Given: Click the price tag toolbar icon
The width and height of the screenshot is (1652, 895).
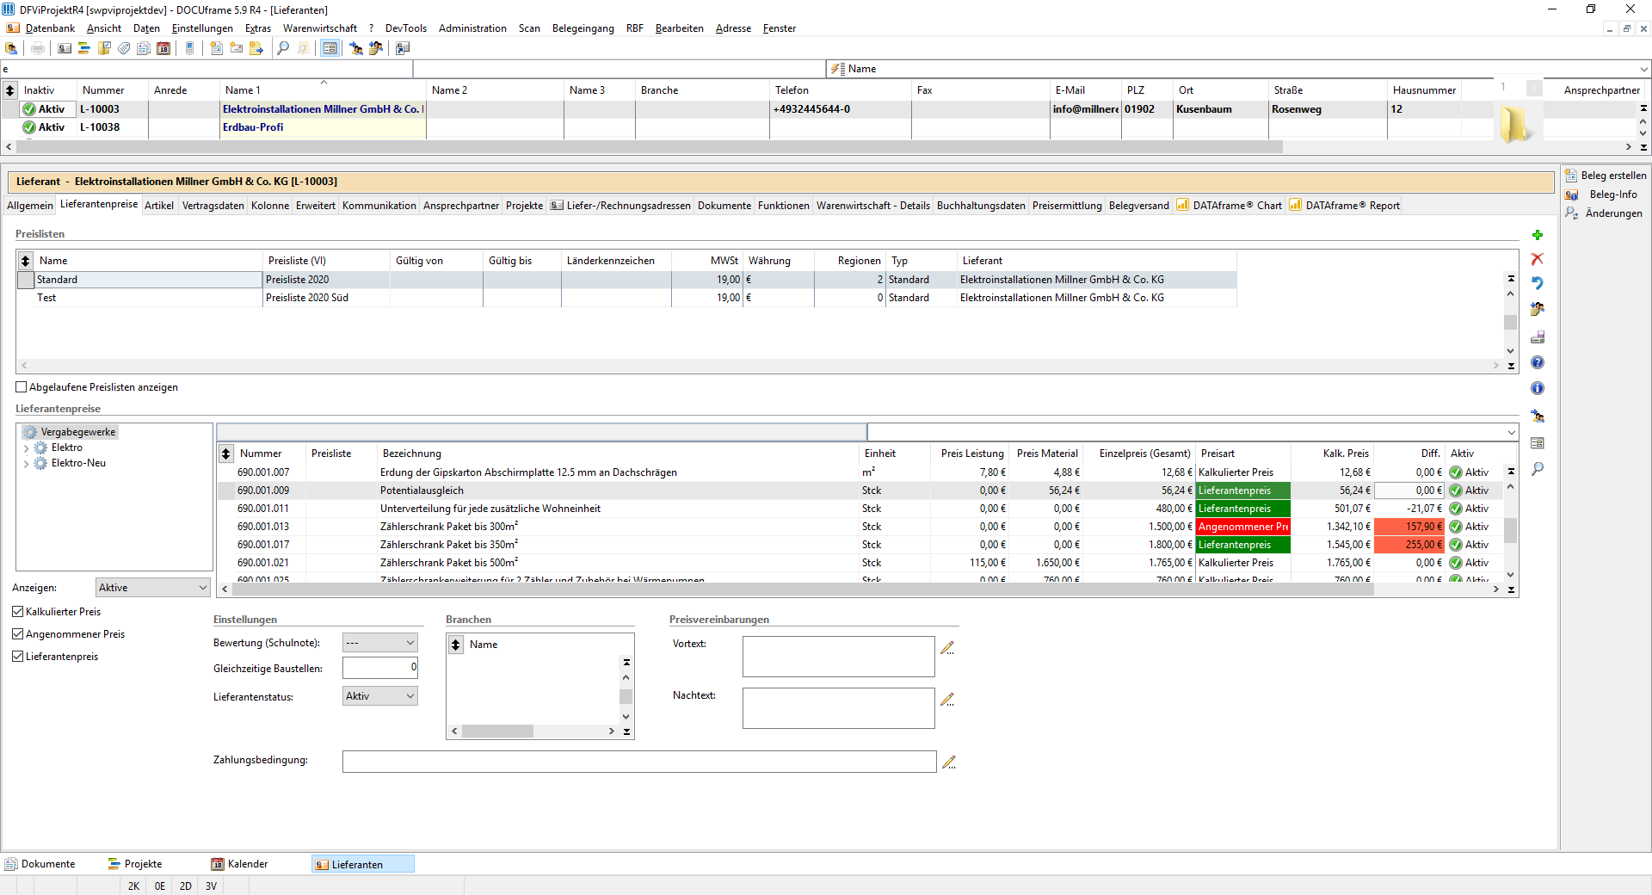Looking at the screenshot, I should coord(124,48).
